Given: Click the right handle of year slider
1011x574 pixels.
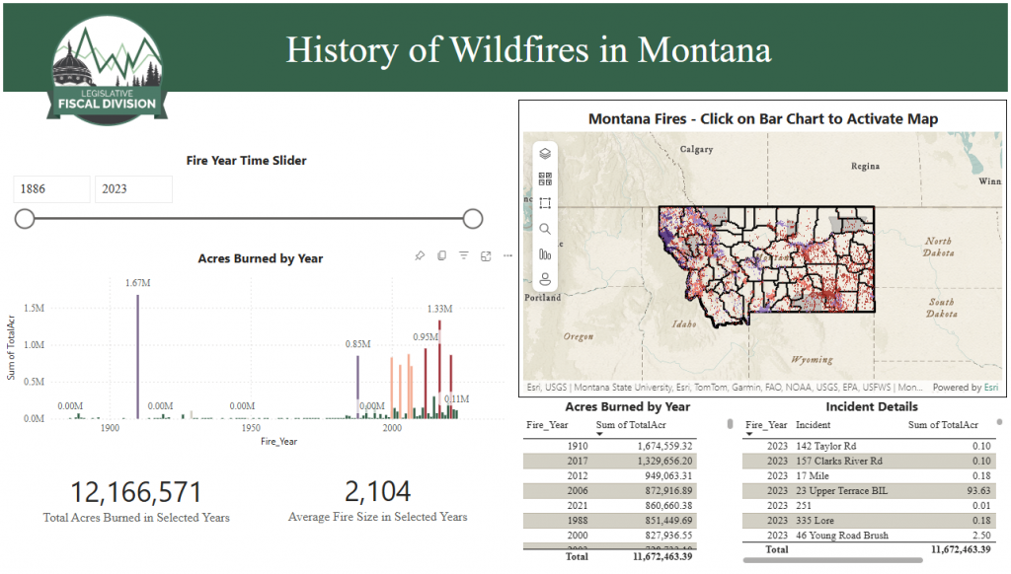Looking at the screenshot, I should tap(473, 218).
